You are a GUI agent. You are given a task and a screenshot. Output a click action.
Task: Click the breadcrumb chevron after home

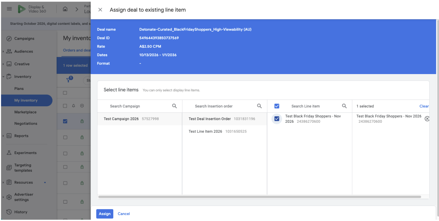pyautogui.click(x=77, y=9)
